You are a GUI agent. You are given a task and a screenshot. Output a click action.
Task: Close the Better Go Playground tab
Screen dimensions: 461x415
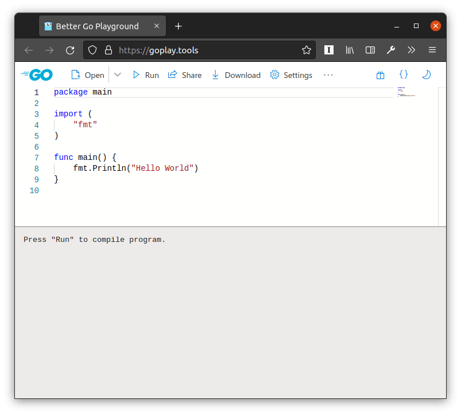point(157,26)
